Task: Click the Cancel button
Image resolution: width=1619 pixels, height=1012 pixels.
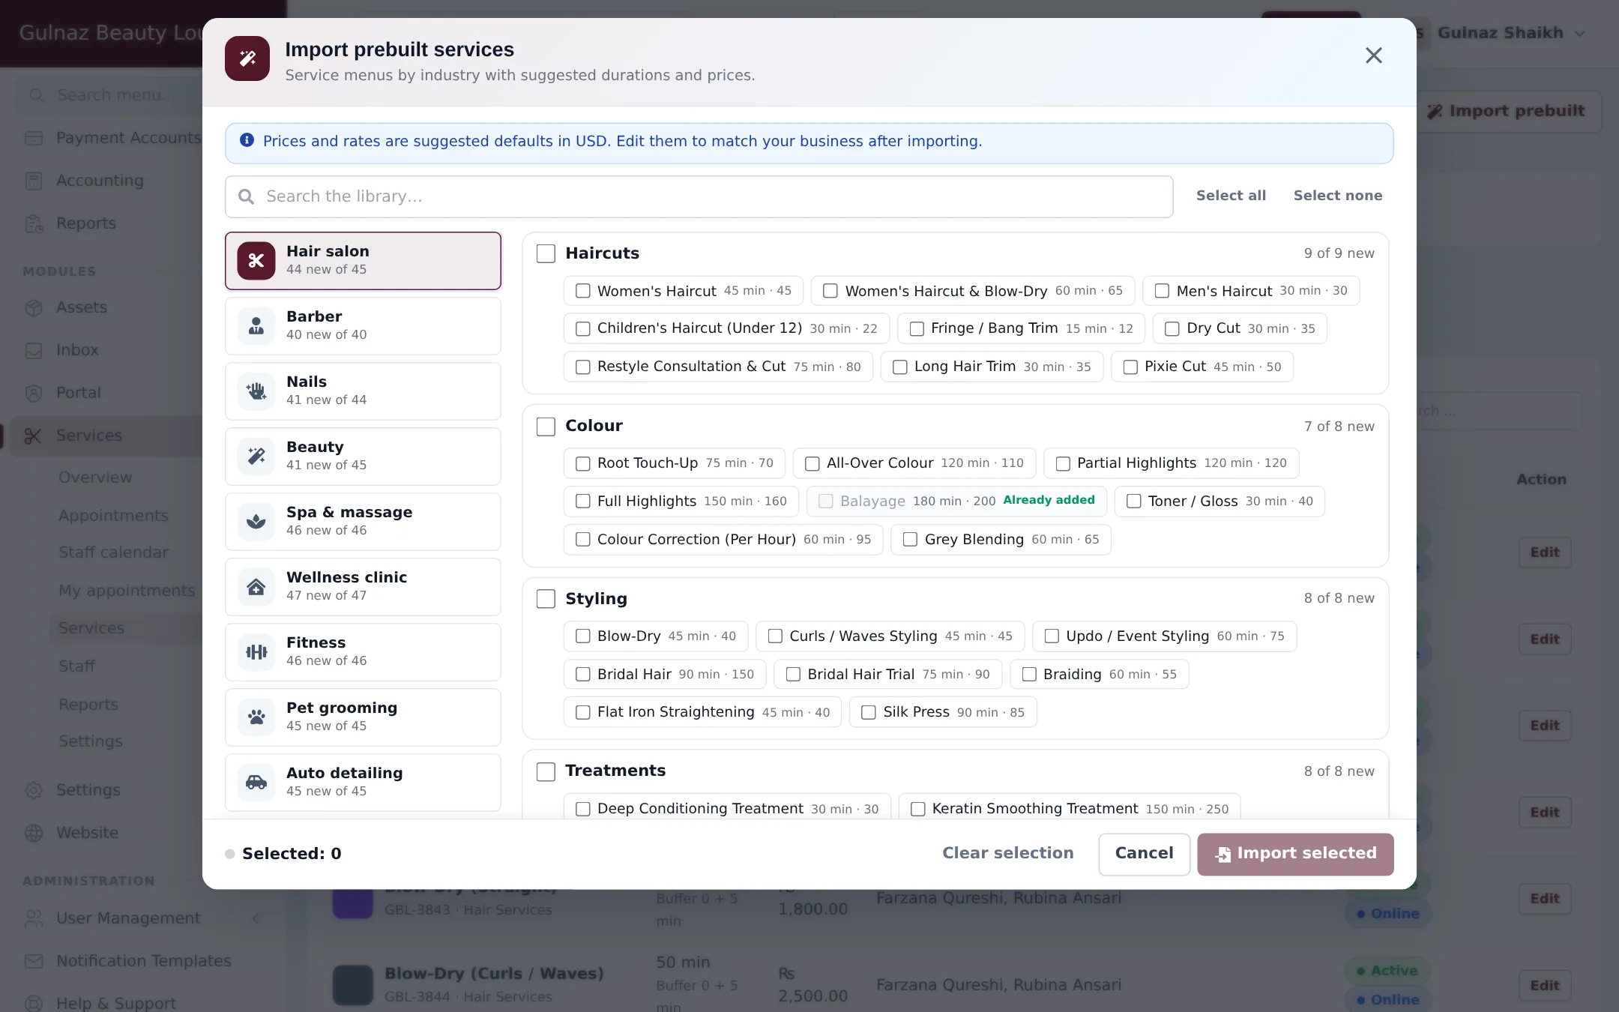Action: pos(1144,854)
